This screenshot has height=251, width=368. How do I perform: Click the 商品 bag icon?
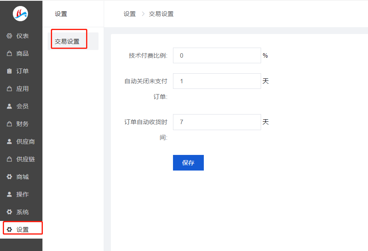click(9, 53)
